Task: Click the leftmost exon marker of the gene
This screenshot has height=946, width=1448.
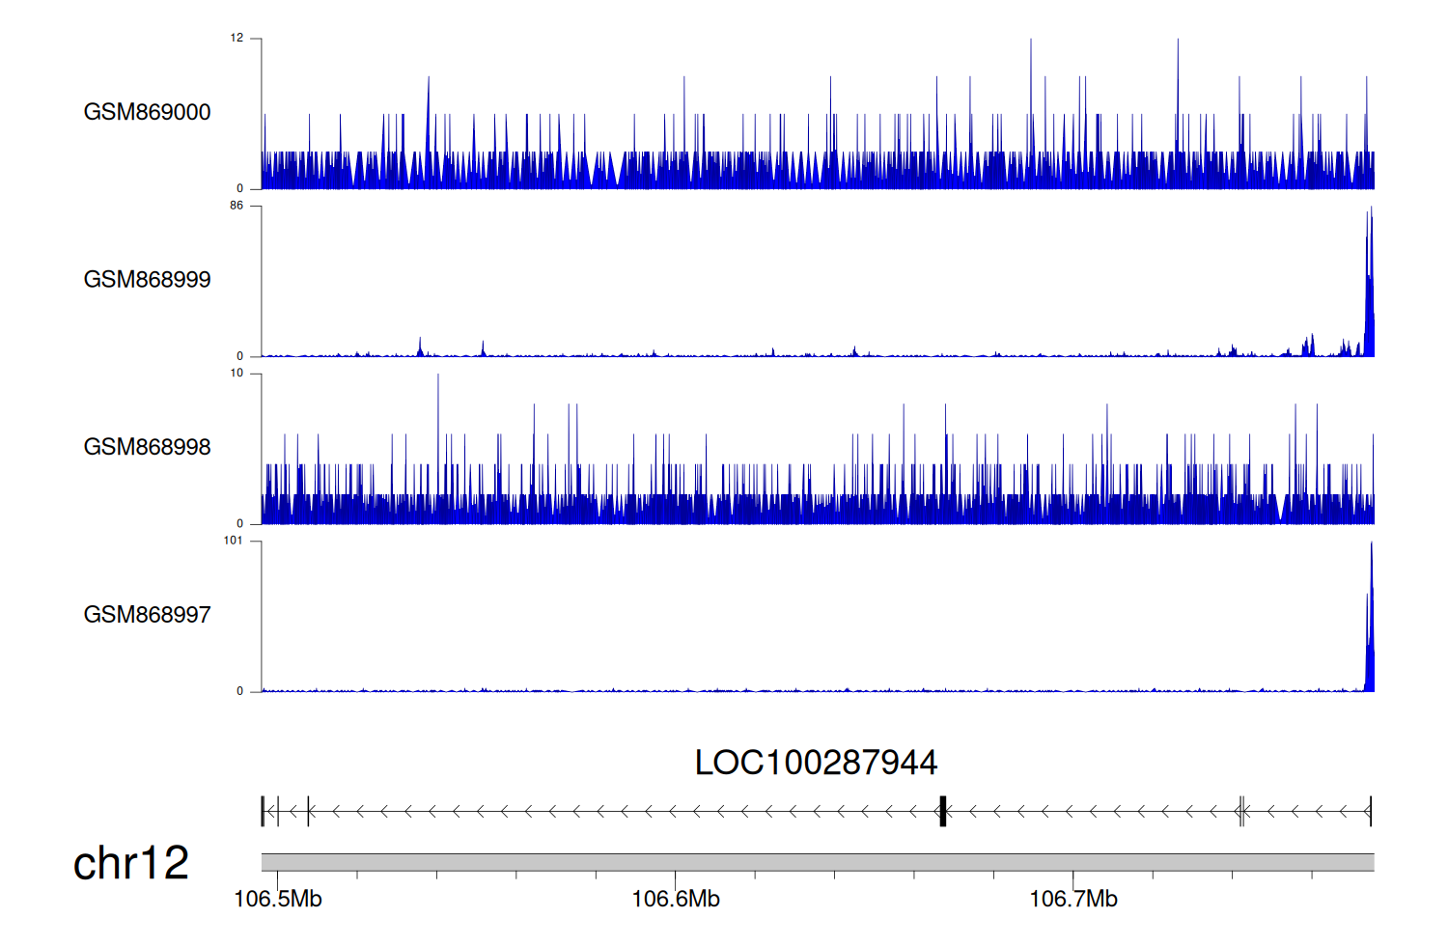Action: pyautogui.click(x=263, y=812)
